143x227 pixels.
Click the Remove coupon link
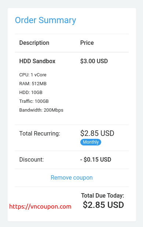coord(71,178)
